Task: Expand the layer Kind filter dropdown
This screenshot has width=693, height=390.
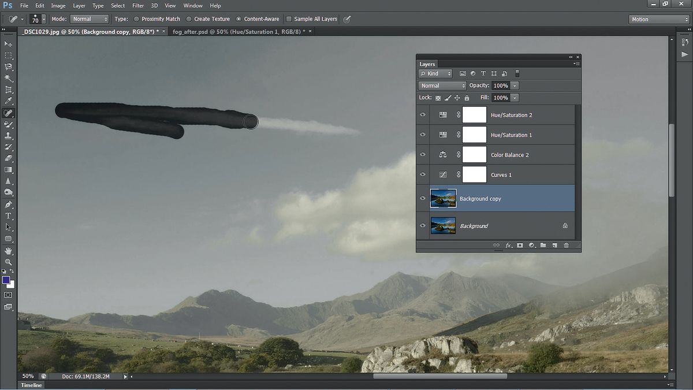Action: coord(436,73)
